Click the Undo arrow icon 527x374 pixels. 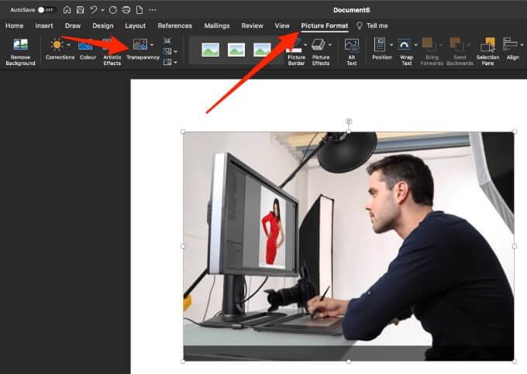(94, 10)
